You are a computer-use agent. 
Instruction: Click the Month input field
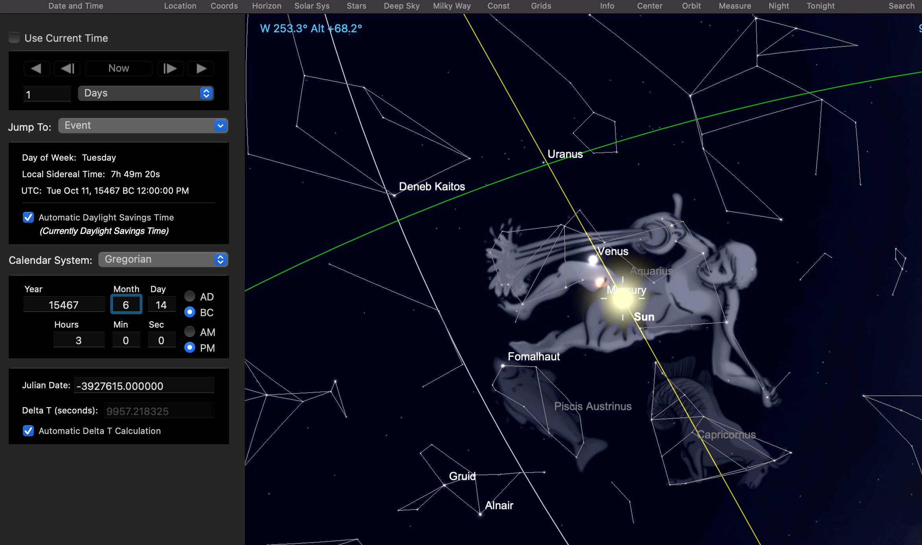pyautogui.click(x=126, y=305)
